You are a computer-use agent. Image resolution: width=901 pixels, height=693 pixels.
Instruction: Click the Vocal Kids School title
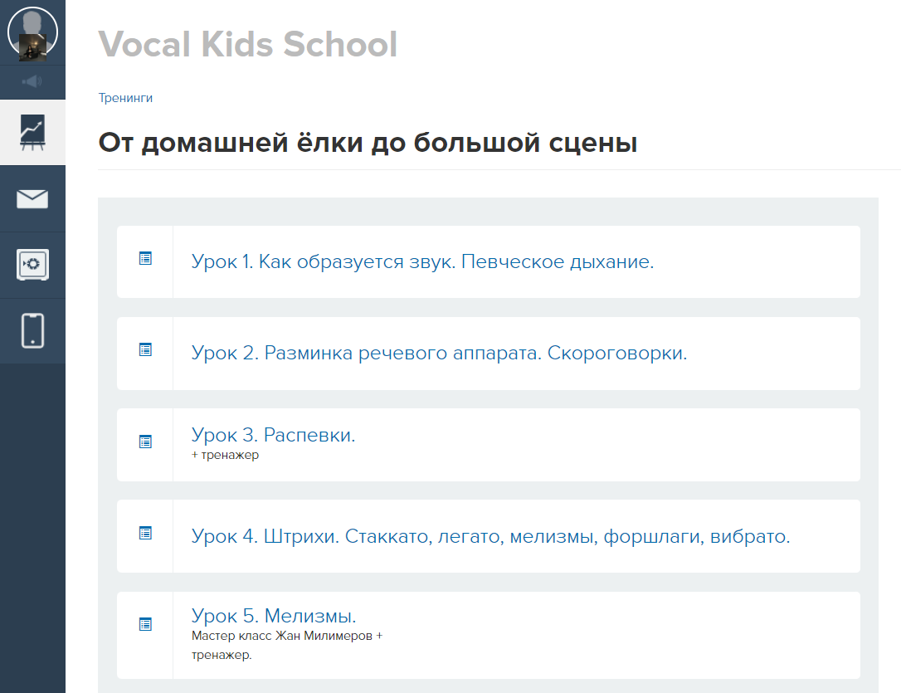(248, 44)
